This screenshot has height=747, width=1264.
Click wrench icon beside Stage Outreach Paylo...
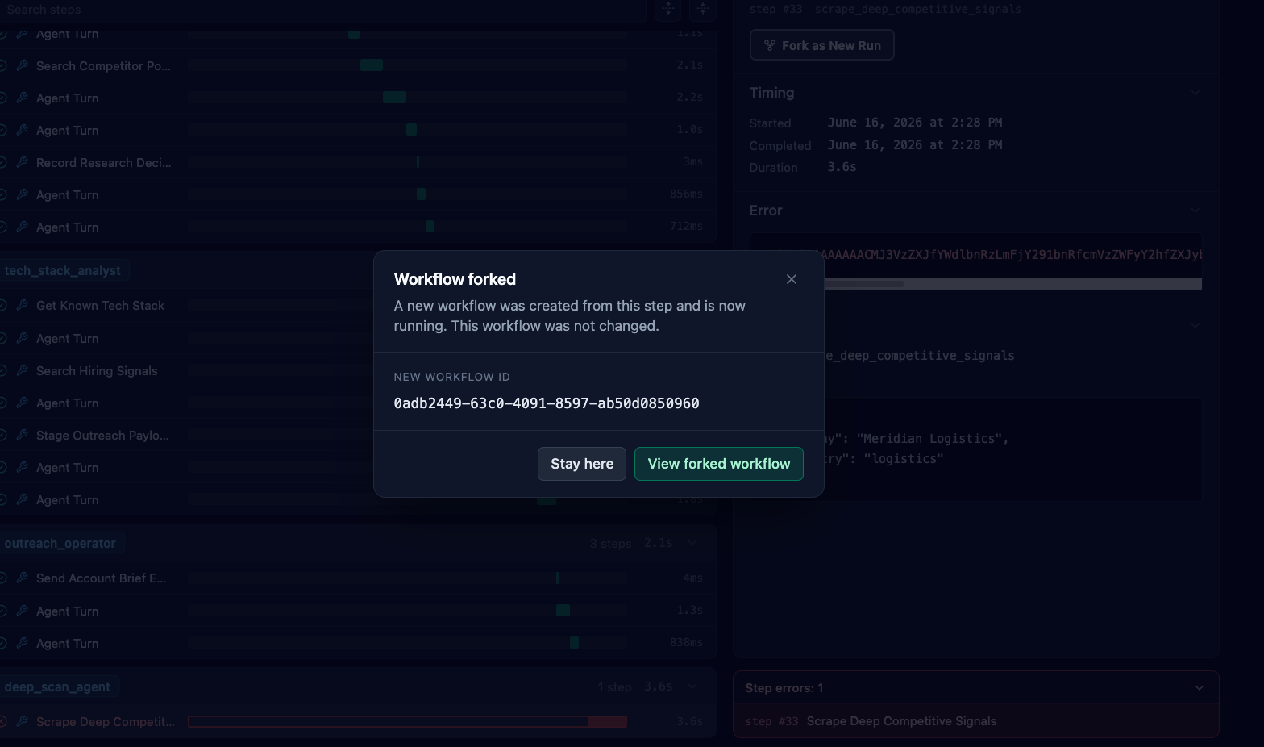tap(23, 435)
